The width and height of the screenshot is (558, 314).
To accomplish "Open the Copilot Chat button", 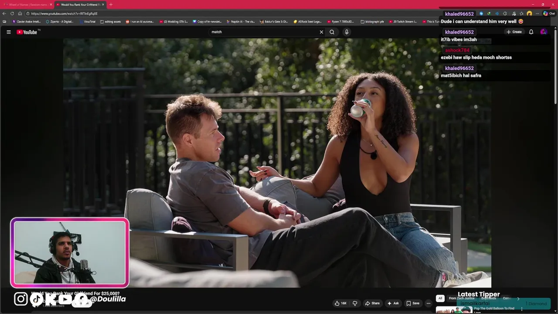I will pyautogui.click(x=549, y=14).
